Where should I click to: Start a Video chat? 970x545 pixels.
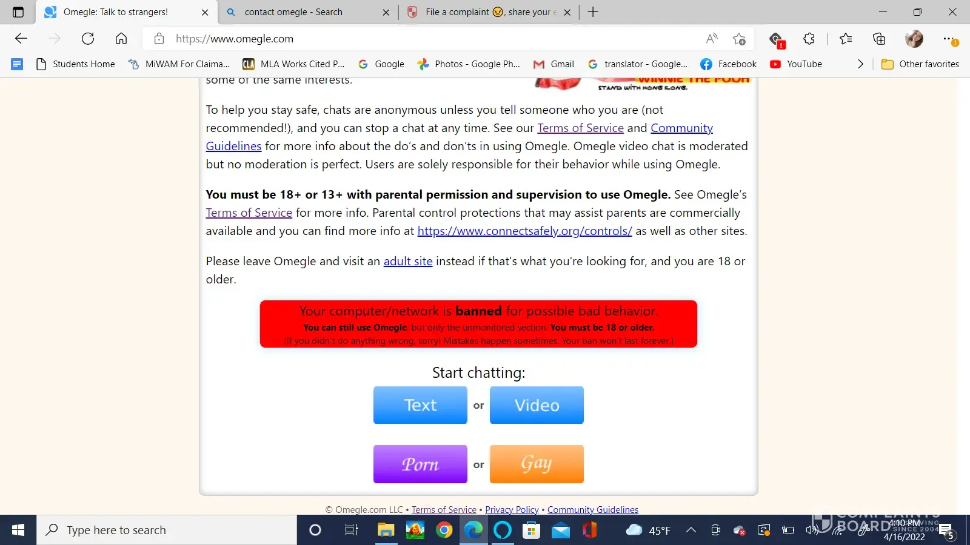[537, 405]
